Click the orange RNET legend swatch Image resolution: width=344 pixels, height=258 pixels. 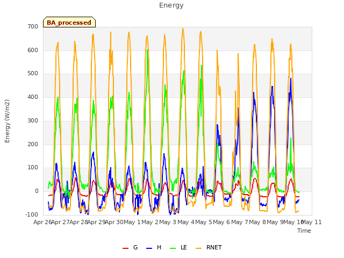tap(198, 248)
